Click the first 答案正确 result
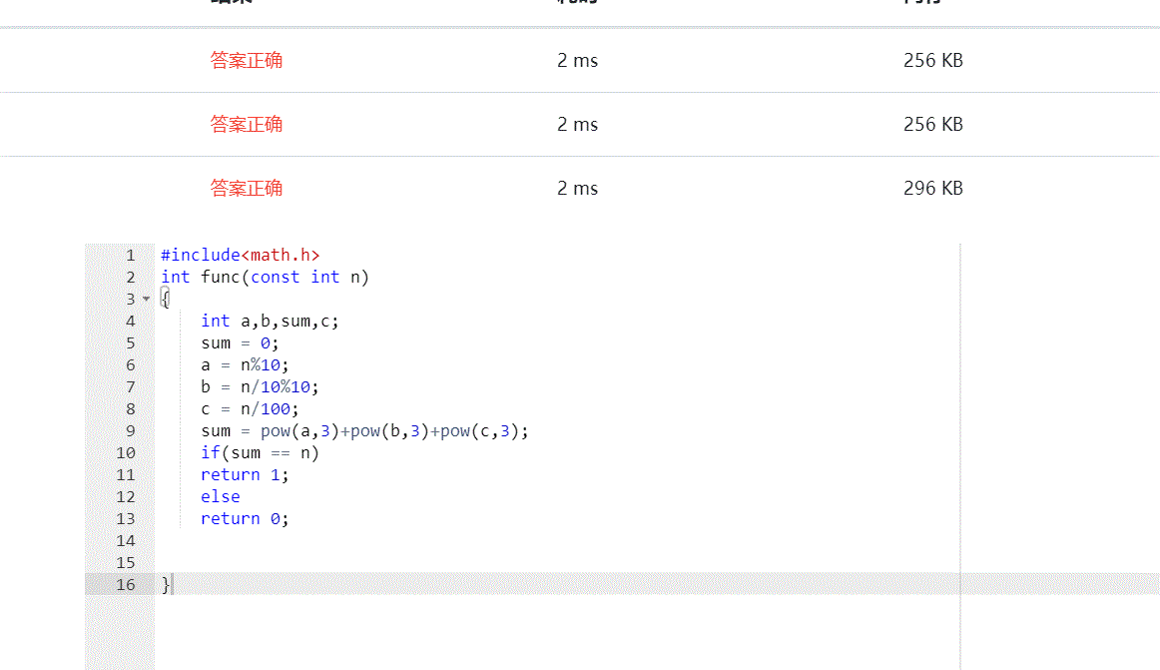The height and width of the screenshot is (670, 1160). click(x=247, y=61)
